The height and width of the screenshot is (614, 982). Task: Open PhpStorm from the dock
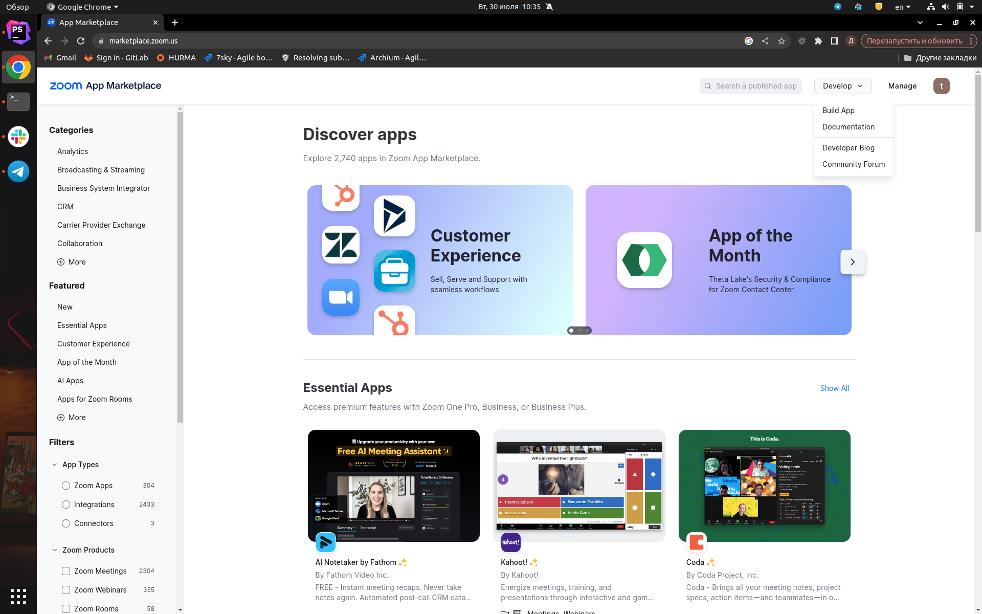click(x=18, y=32)
